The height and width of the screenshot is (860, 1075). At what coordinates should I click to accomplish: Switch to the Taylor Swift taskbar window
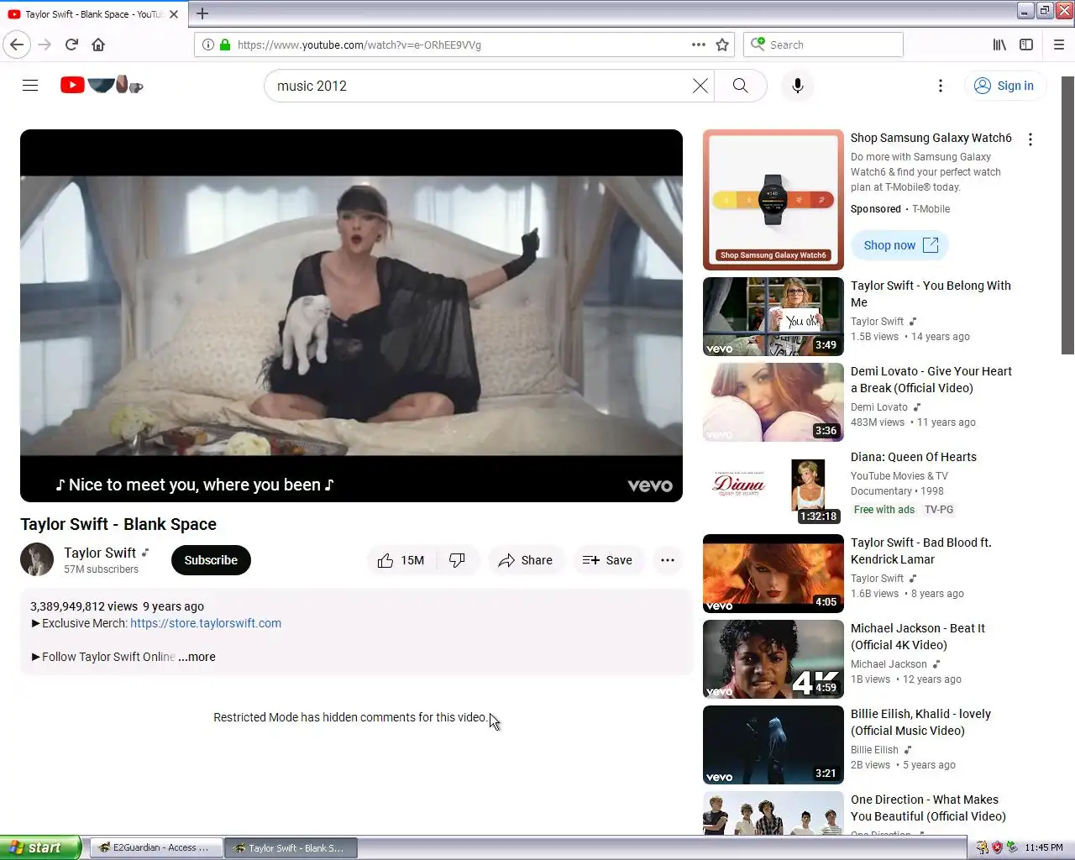(x=291, y=847)
